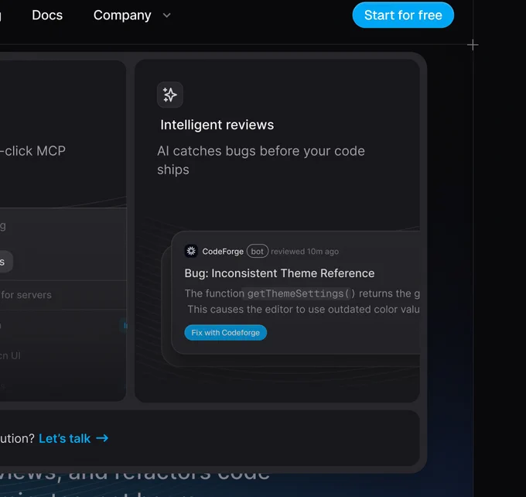Click the for servers row text

click(x=26, y=295)
